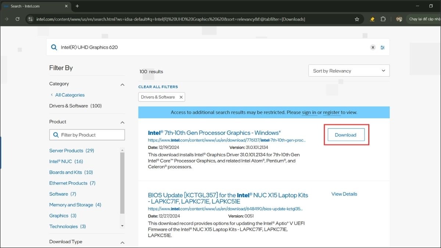Viewport: 441px width, 248px height.
Task: Select the Drivers & Software (100) category
Action: point(75,106)
